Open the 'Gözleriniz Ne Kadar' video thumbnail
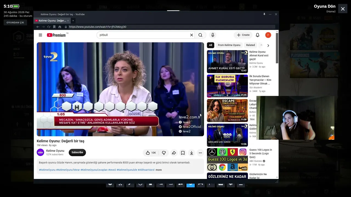351x197 pixels. (x=227, y=176)
